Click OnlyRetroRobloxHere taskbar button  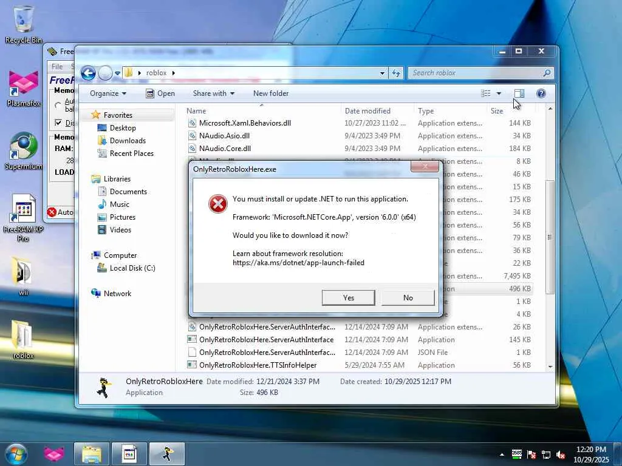point(166,454)
